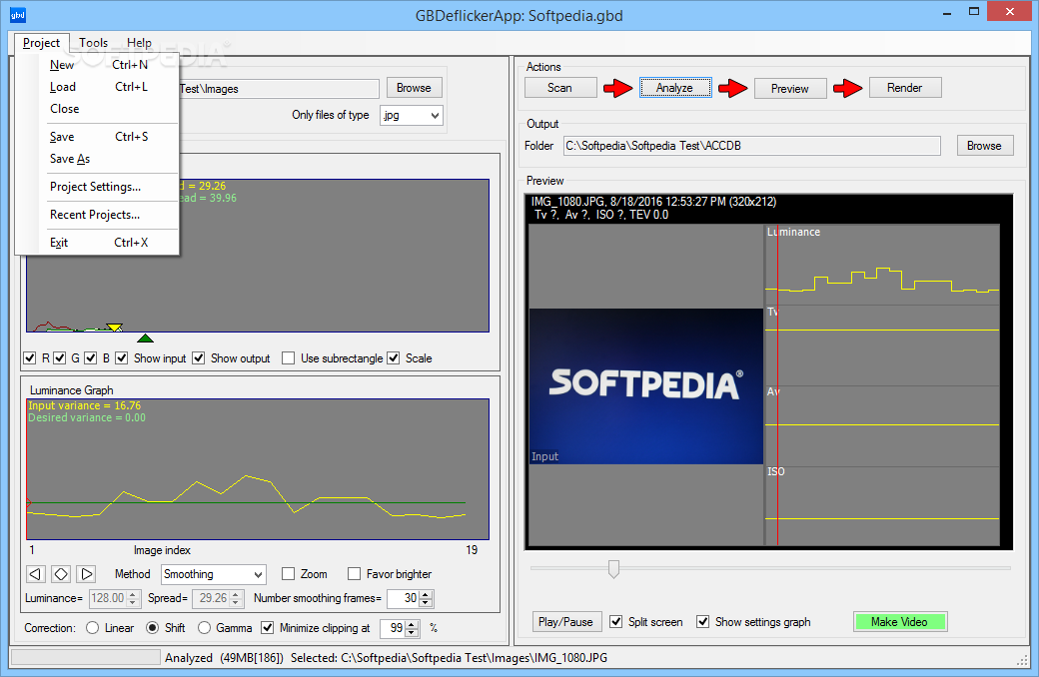The width and height of the screenshot is (1039, 677).
Task: Click the green triangle marker below histogram
Action: pyautogui.click(x=145, y=338)
